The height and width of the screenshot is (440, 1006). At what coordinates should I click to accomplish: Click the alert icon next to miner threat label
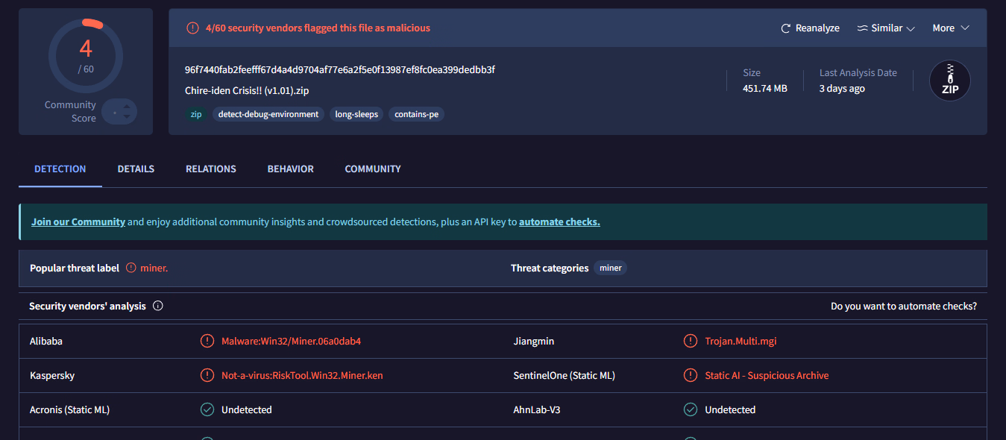131,268
